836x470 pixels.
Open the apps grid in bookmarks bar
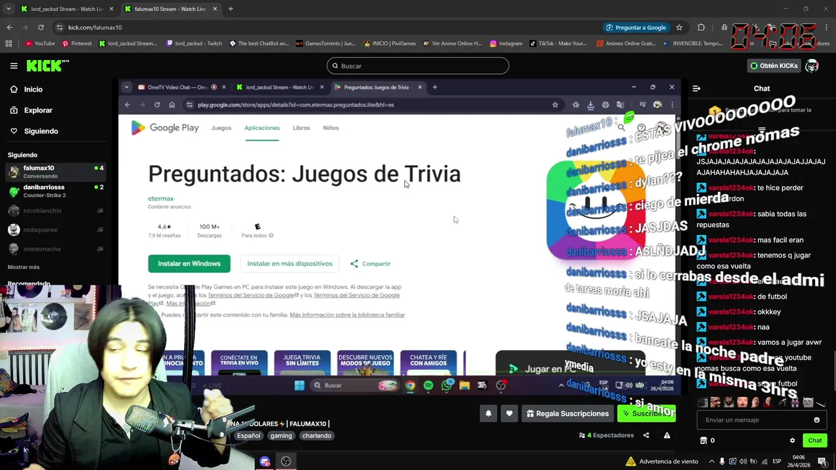tap(8, 44)
